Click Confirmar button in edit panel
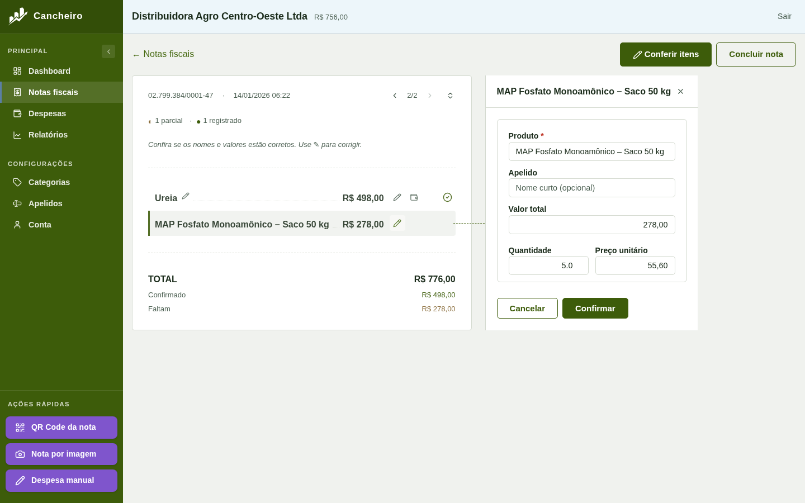805x503 pixels. (x=595, y=309)
